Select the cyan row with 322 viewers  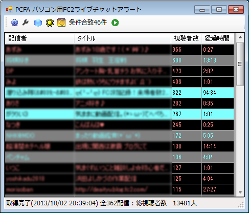point(120,93)
